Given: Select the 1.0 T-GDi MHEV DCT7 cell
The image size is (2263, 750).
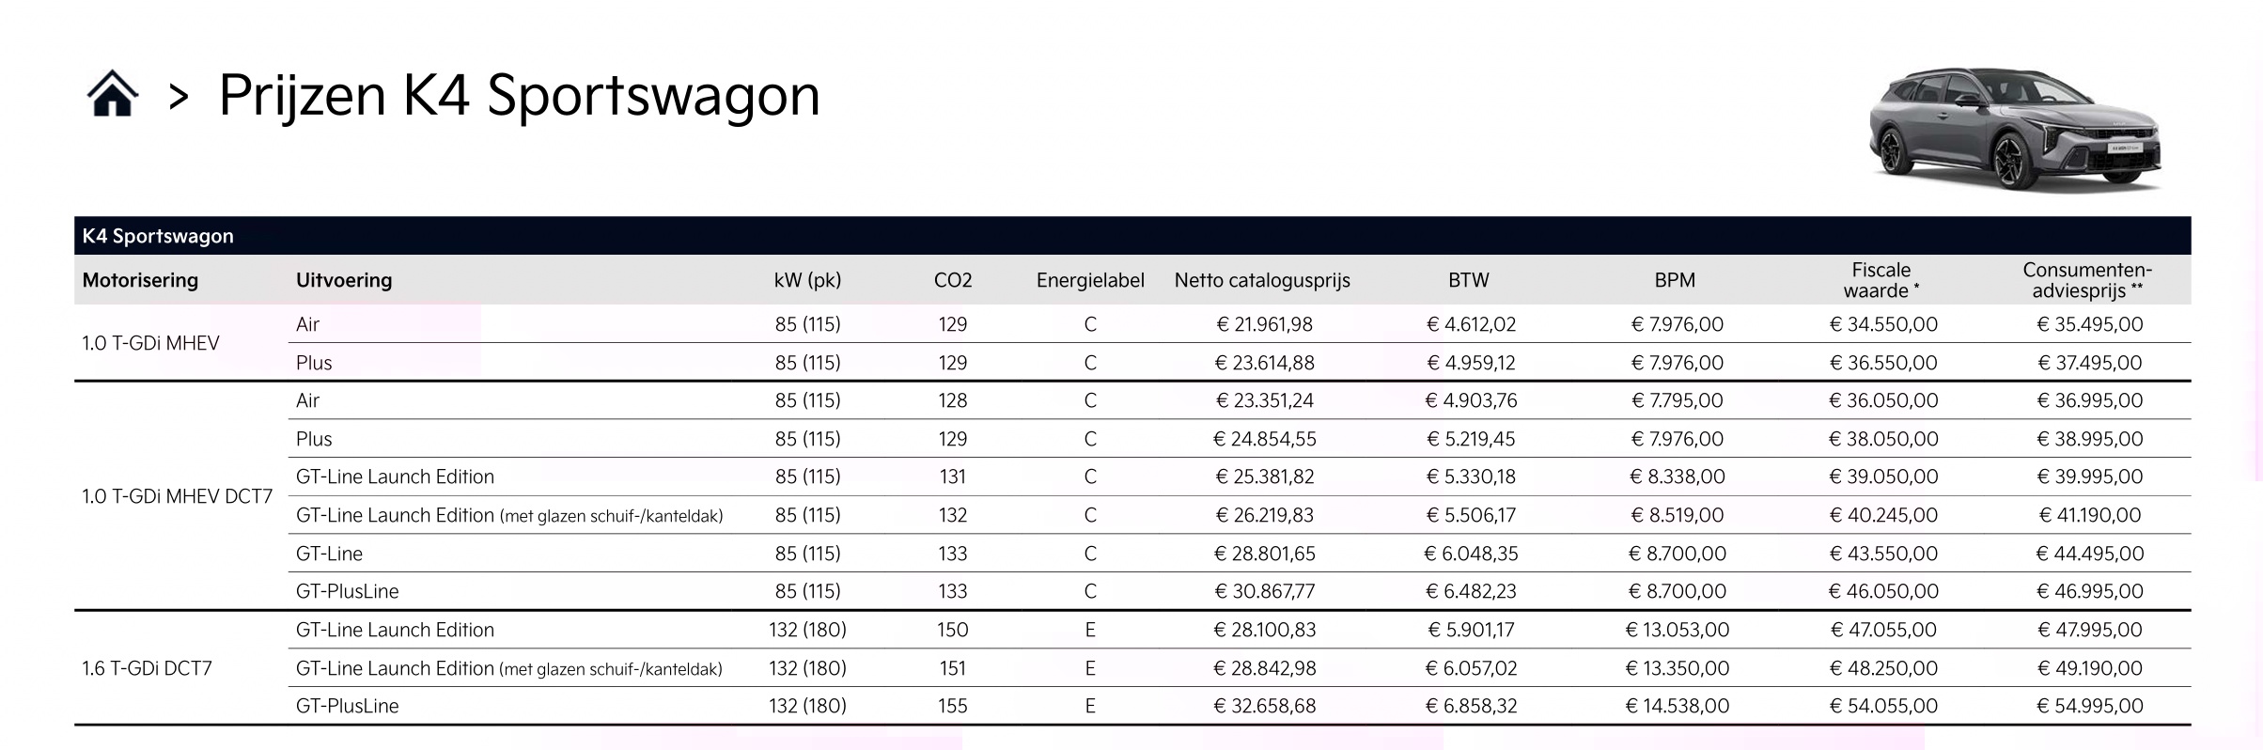Looking at the screenshot, I should click(x=177, y=496).
